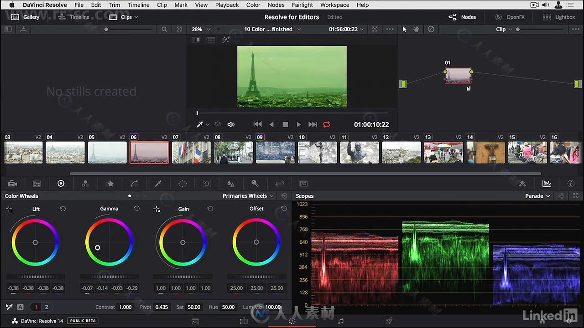Open the Power Window palette icon
This screenshot has width=584, height=328.
[182, 184]
